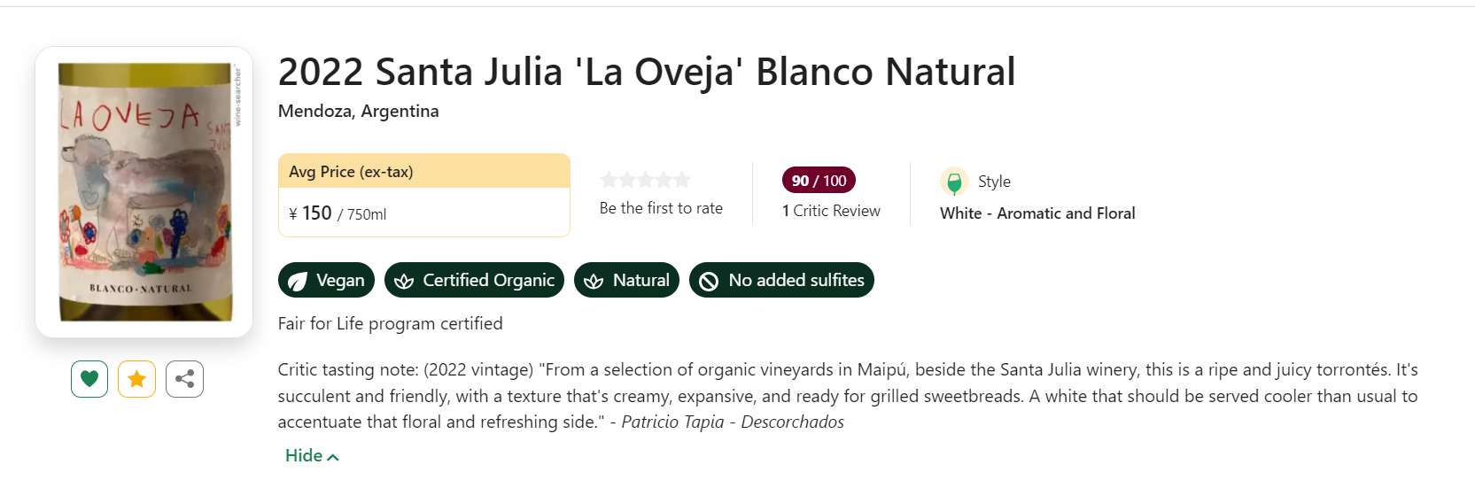Select the third rating star
The width and height of the screenshot is (1475, 488).
[x=646, y=180]
